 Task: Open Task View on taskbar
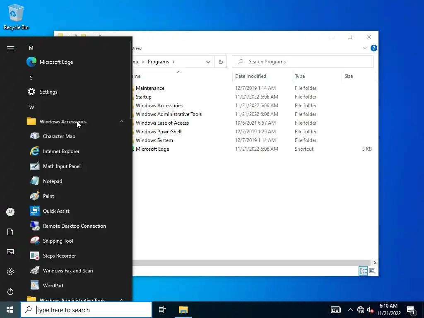[x=162, y=310]
